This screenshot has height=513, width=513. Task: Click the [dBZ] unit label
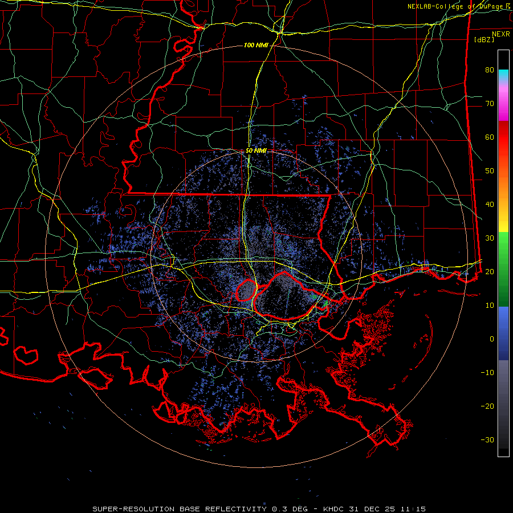pos(484,40)
